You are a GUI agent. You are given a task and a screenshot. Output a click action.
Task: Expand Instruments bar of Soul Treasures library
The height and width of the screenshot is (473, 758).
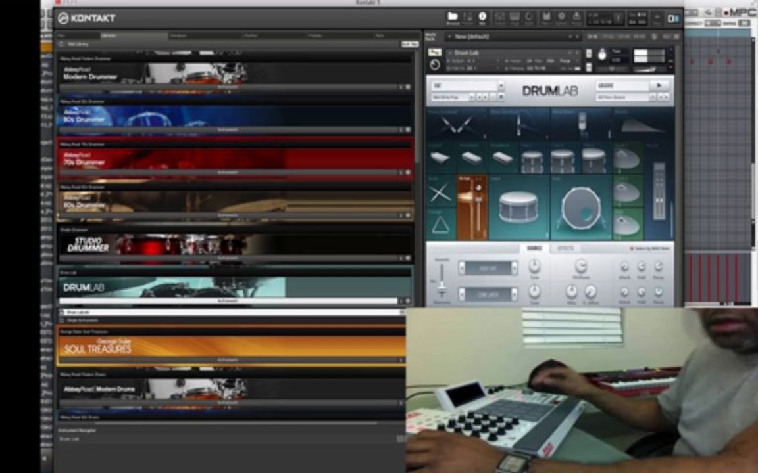pyautogui.click(x=228, y=360)
